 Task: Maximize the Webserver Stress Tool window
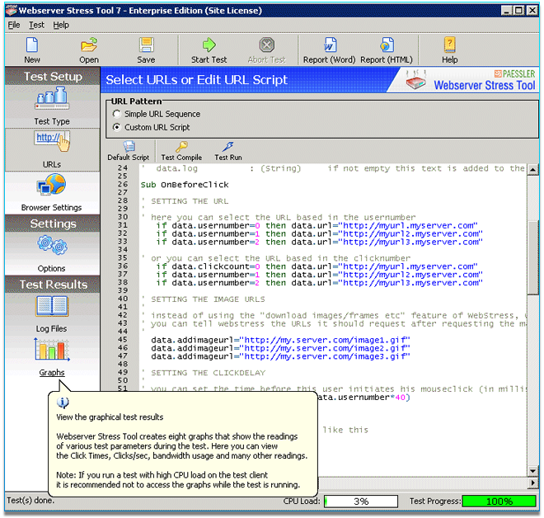click(518, 11)
